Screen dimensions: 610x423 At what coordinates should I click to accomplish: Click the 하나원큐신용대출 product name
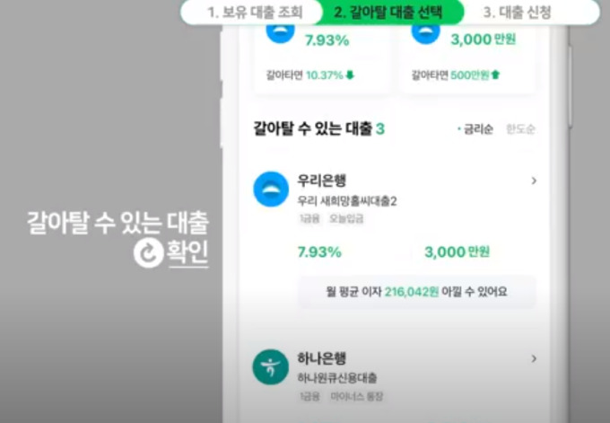[x=337, y=377]
